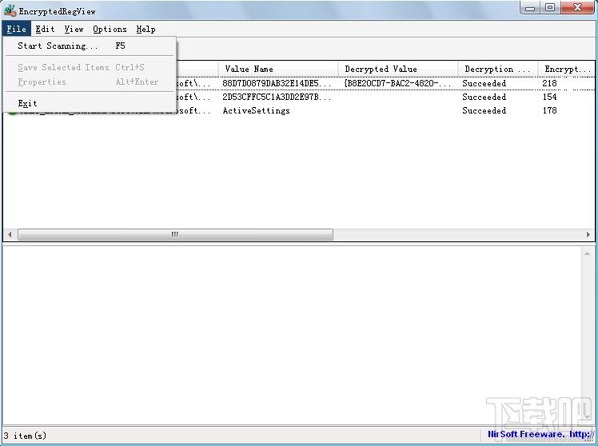This screenshot has width=598, height=446.
Task: Click the encrypted length value 218
Action: [x=549, y=83]
